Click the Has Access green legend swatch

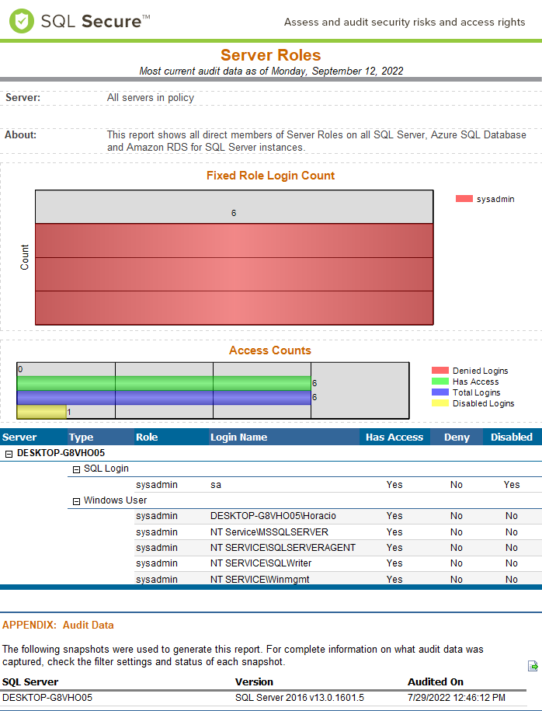440,382
